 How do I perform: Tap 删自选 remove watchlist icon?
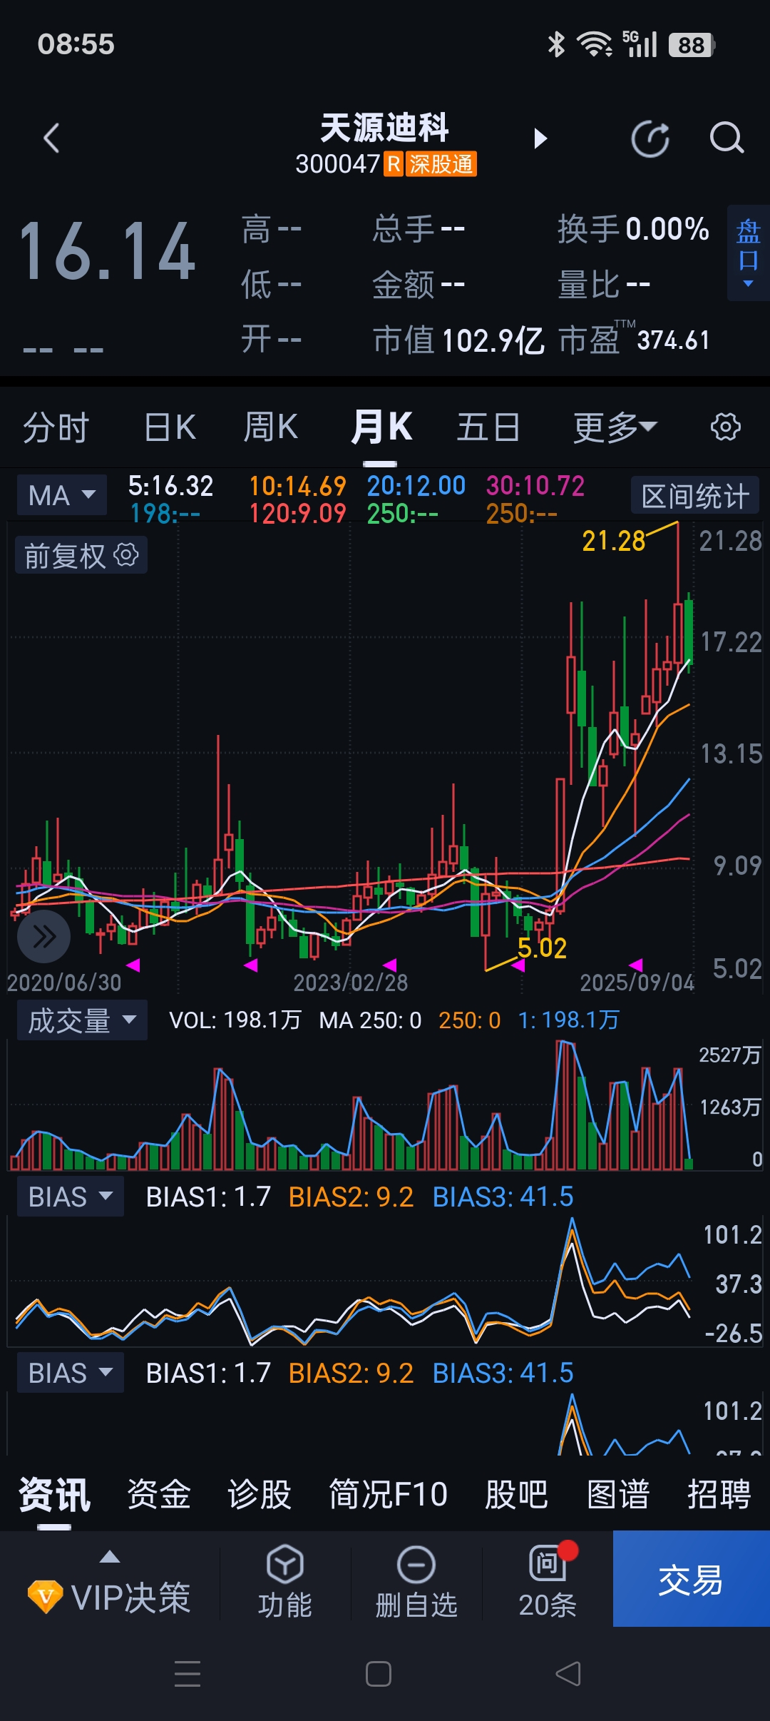(x=416, y=1581)
